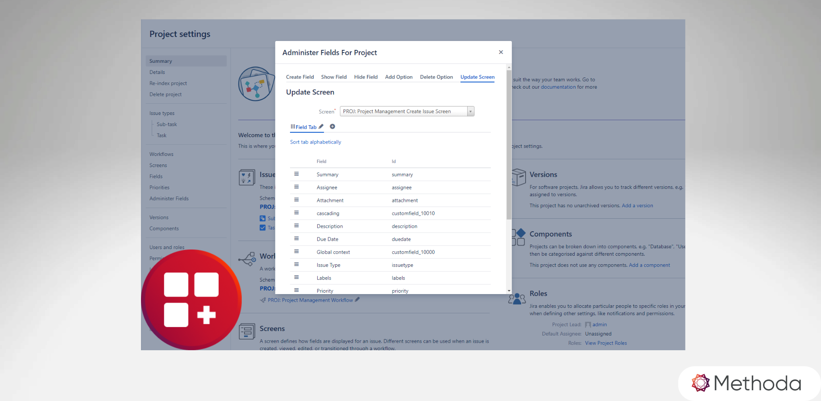Screen dimensions: 821x401
Task: Edit the Field Tab name pencil icon
Action: click(x=321, y=127)
